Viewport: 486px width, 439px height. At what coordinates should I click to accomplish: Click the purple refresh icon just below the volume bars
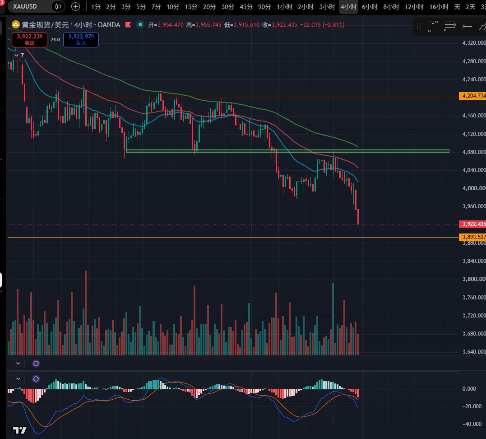(36, 364)
